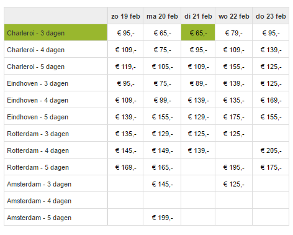
Task: Select the Eindhoven - 4 dagen row label
Action: point(37,100)
